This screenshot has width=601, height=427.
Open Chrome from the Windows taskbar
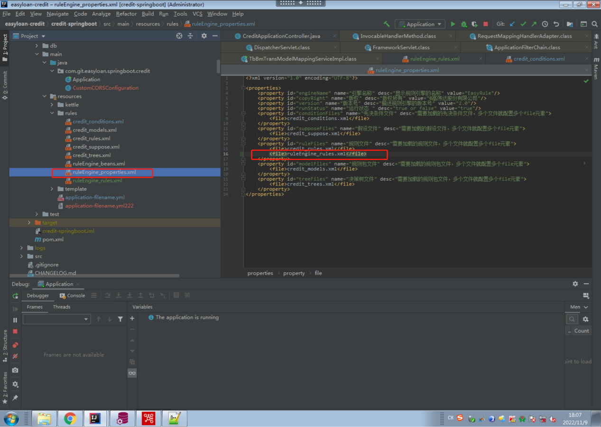coord(70,418)
